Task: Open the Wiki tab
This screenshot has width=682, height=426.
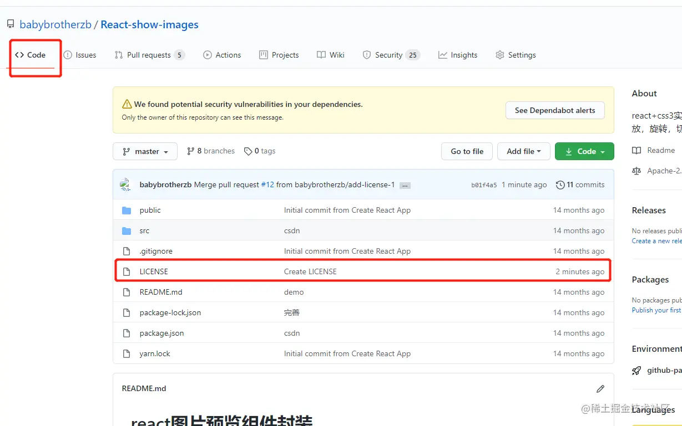Action: coord(331,55)
